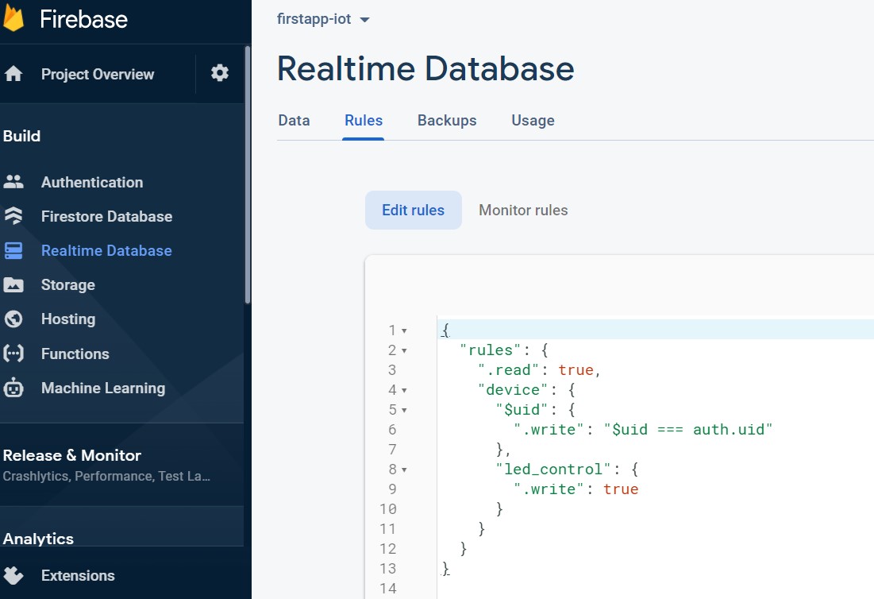
Task: Click the Extensions puzzle icon
Action: click(x=13, y=575)
